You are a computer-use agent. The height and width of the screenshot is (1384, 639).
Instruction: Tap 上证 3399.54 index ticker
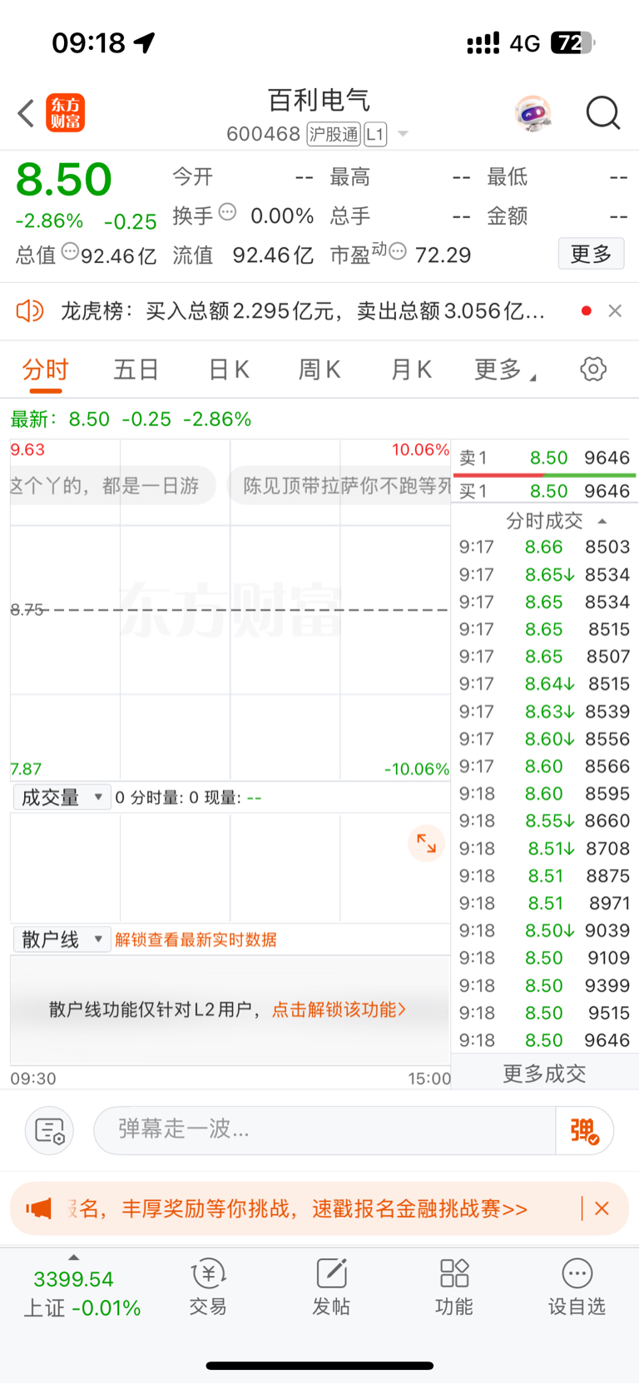82,1293
